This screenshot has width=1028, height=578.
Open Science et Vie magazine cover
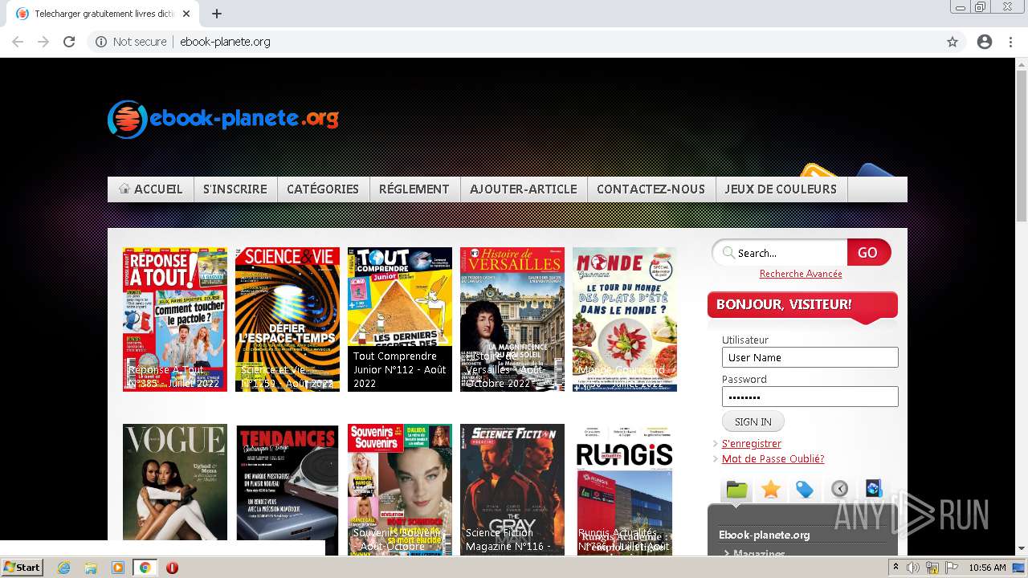pyautogui.click(x=288, y=320)
